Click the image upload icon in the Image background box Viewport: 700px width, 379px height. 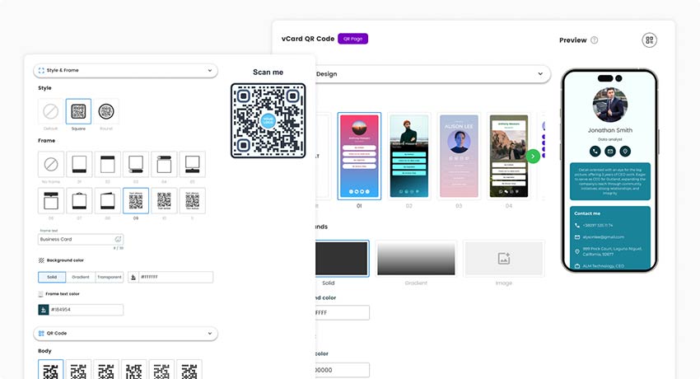pos(504,258)
